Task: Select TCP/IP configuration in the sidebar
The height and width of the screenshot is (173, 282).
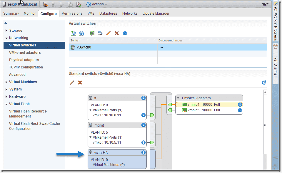Action: click(x=26, y=67)
